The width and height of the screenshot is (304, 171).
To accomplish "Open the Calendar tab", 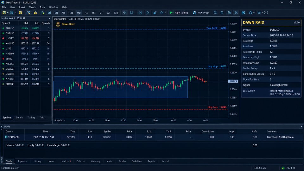I will (81, 161).
